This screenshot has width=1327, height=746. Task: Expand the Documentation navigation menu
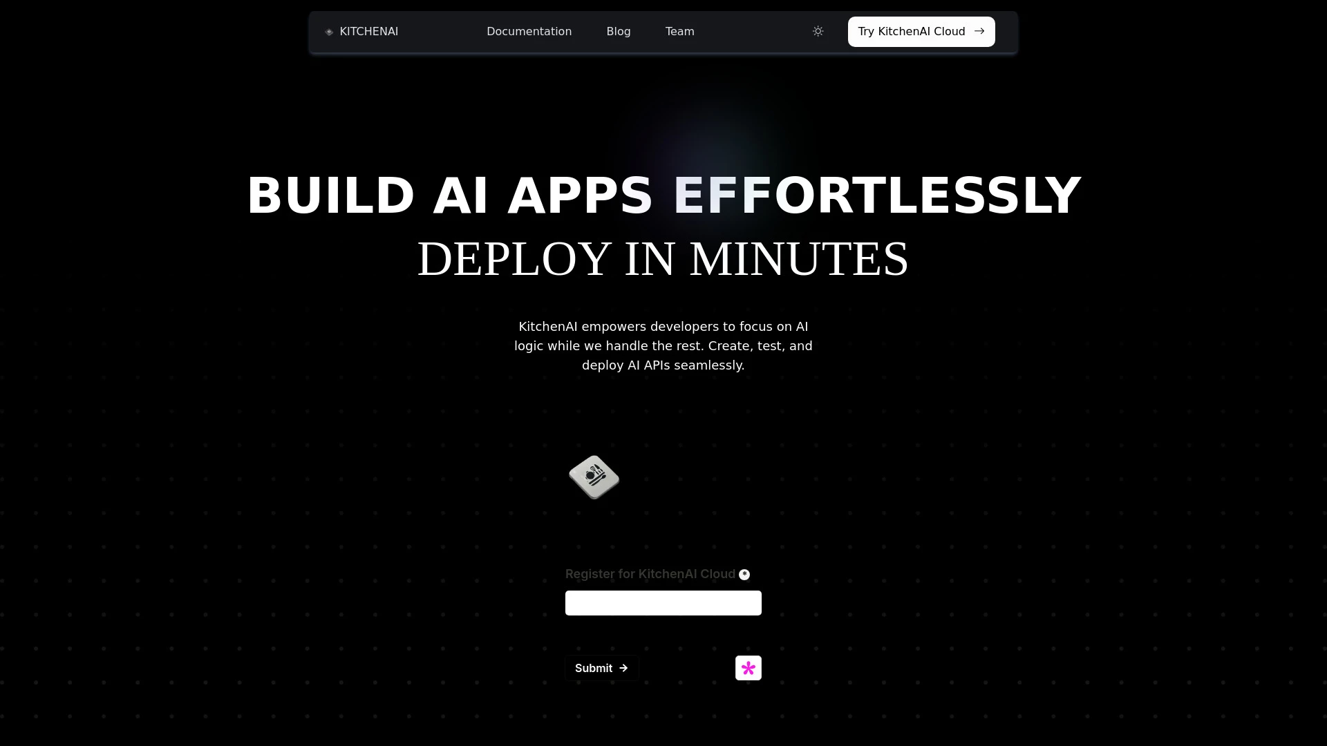click(529, 32)
